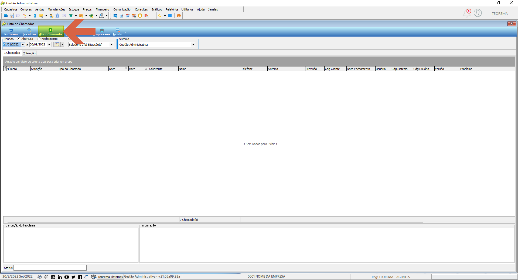
Task: Click the calculator icon in main toolbar
Action: point(121,16)
